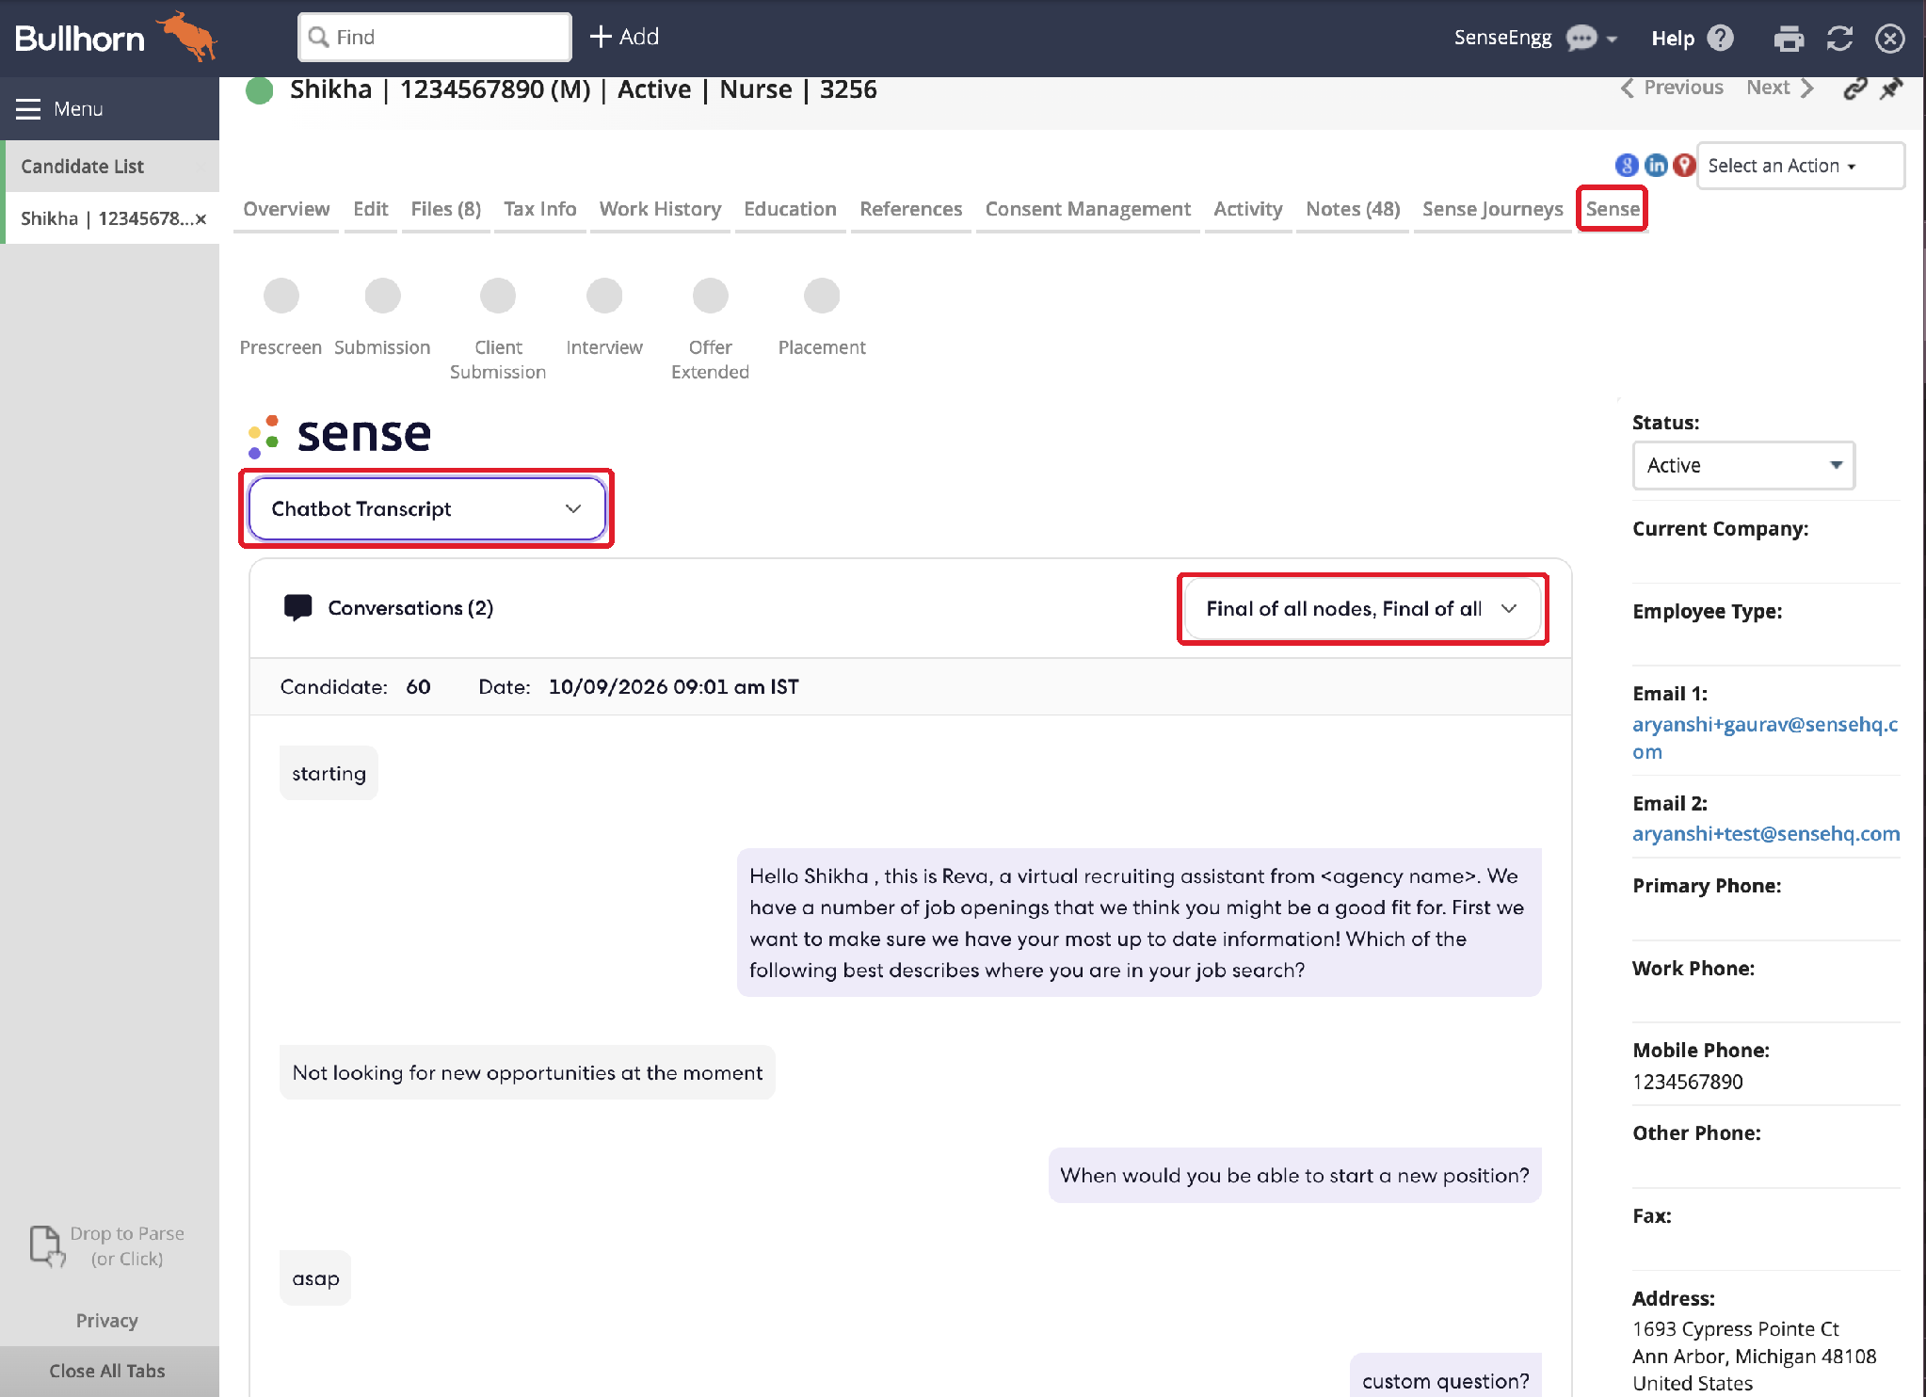Close the Shikha candidate tab

201,219
